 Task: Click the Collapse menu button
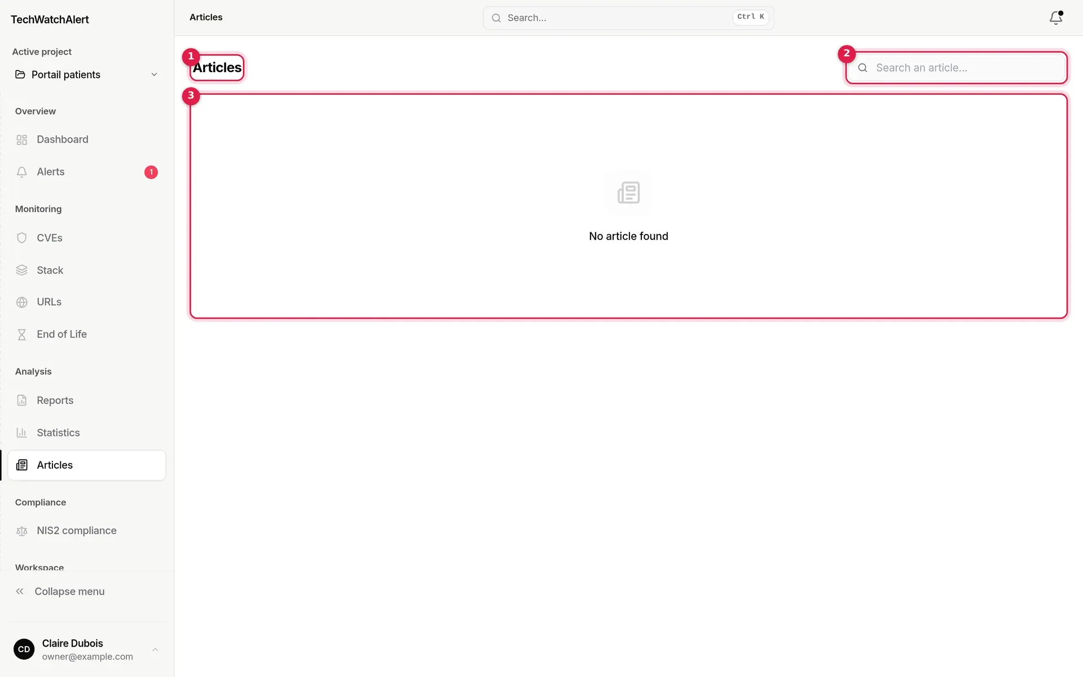point(87,591)
